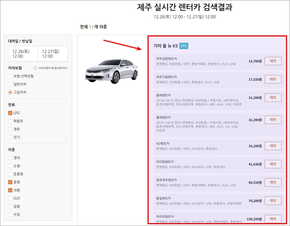
Task: Check the 경유 fuel checkbox
Action: click(10, 129)
